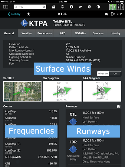This screenshot has width=125, height=167.
Task: Open the A/FD tab
Action: [62, 33]
